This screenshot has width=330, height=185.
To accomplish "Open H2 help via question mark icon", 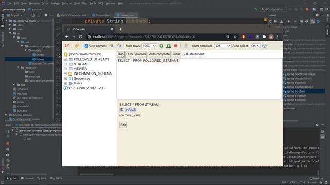I will pos(265,46).
